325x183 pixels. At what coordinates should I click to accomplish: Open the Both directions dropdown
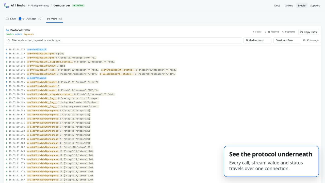[x=257, y=40]
